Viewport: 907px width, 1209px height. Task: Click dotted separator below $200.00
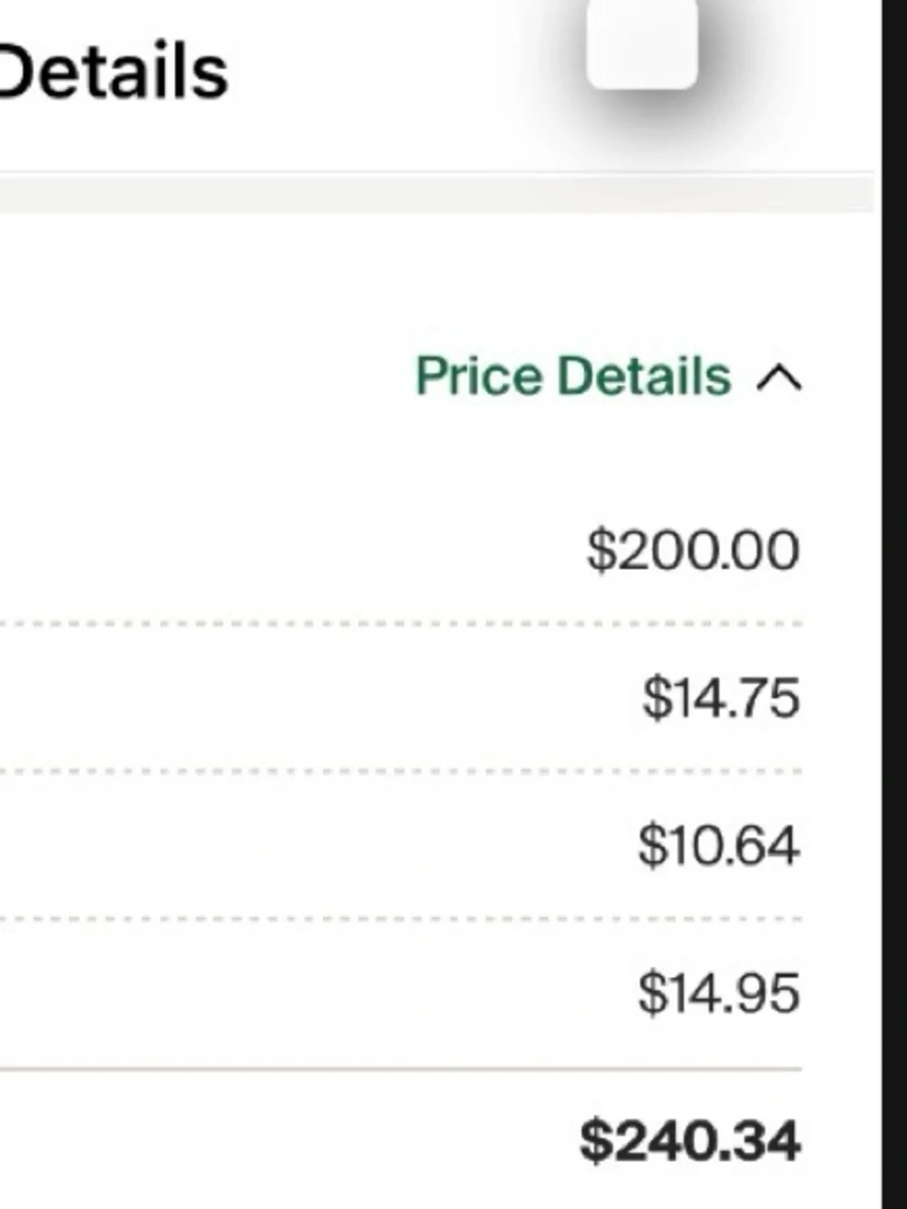(401, 624)
